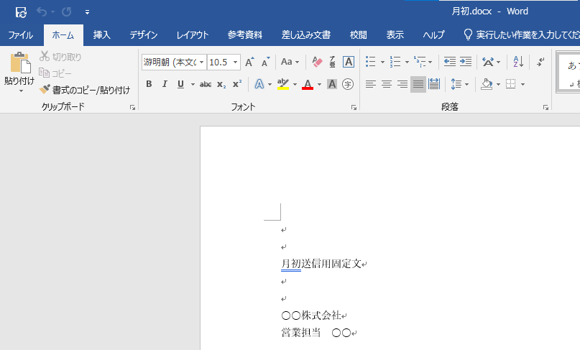This screenshot has height=350, width=580.
Task: Expand the font name dropdown arrow
Action: pos(201,62)
